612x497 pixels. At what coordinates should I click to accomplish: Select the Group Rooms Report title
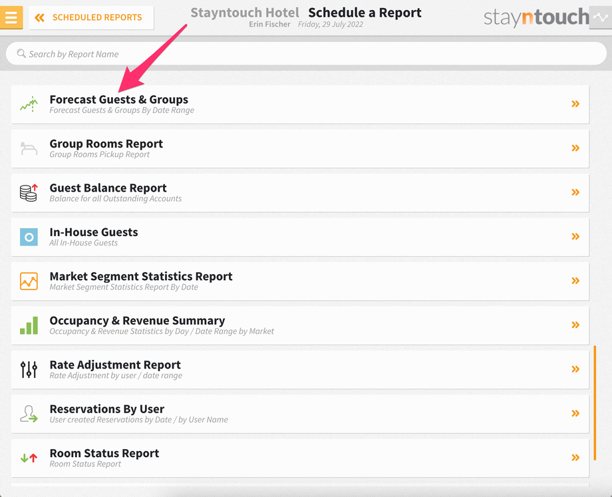[106, 144]
